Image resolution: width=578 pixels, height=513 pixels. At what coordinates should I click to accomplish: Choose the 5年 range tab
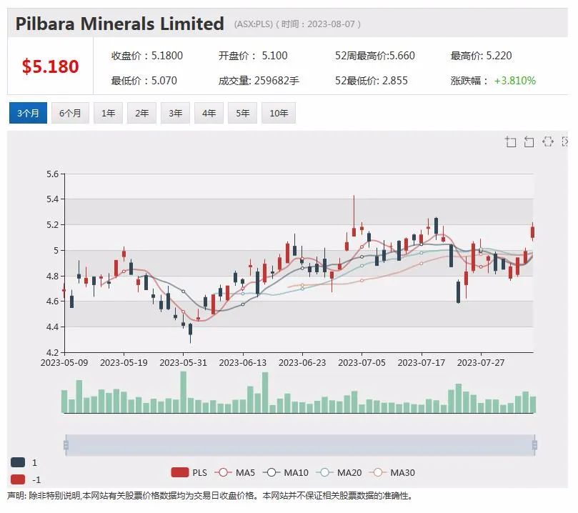tap(242, 113)
